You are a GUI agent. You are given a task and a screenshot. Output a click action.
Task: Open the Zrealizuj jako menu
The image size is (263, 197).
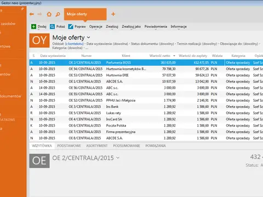pos(131,27)
